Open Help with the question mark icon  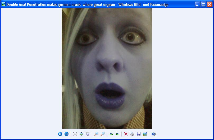153,134
